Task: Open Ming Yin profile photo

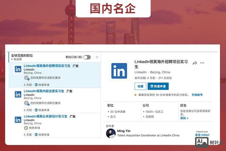Action: (111, 133)
